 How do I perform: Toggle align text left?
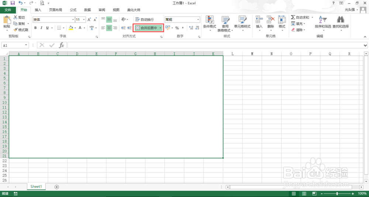(x=103, y=28)
